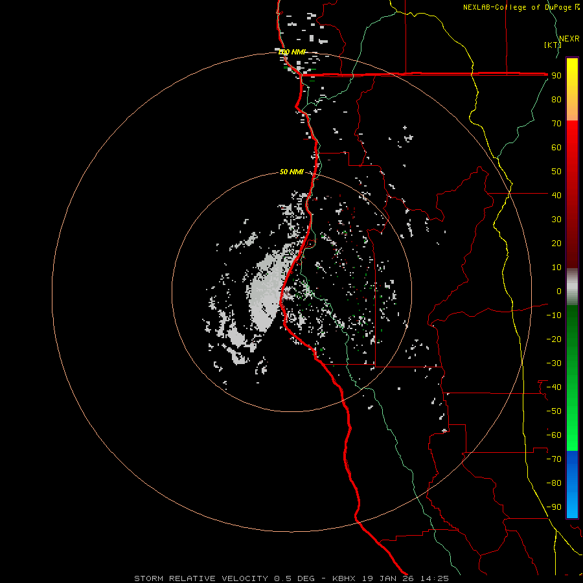Select the 40 value on velocity scale

(x=556, y=195)
